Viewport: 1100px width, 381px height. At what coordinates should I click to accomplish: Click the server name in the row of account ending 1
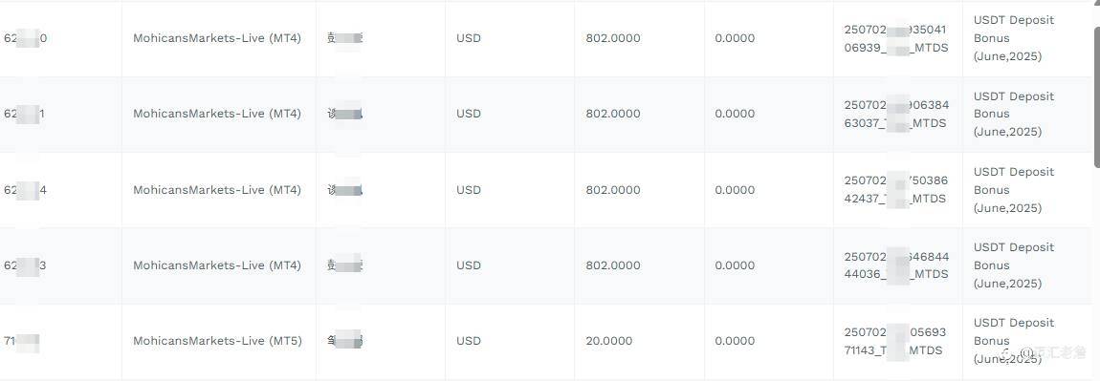pyautogui.click(x=217, y=115)
